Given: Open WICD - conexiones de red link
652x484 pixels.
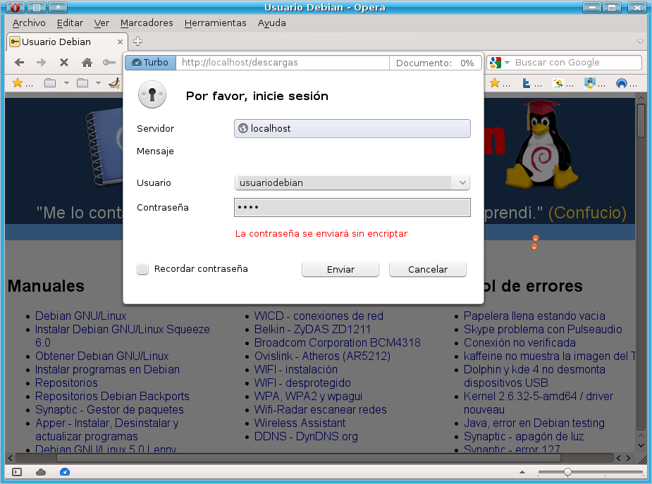Looking at the screenshot, I should pyautogui.click(x=319, y=316).
